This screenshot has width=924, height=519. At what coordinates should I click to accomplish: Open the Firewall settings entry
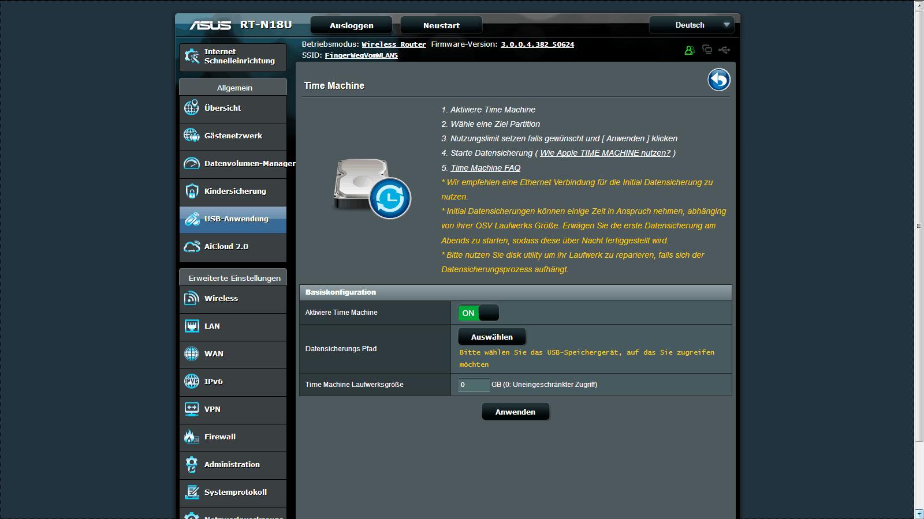[x=233, y=437]
